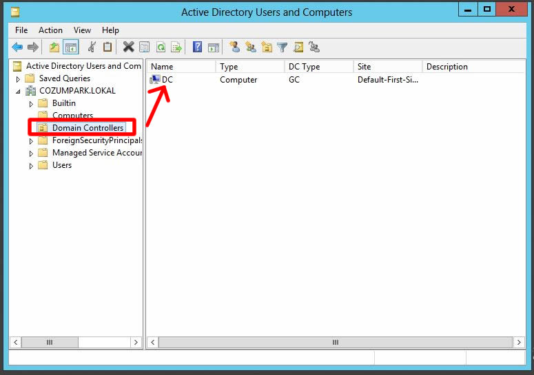The image size is (534, 375).
Task: Click the Back arrow toolbar icon
Action: [x=17, y=47]
